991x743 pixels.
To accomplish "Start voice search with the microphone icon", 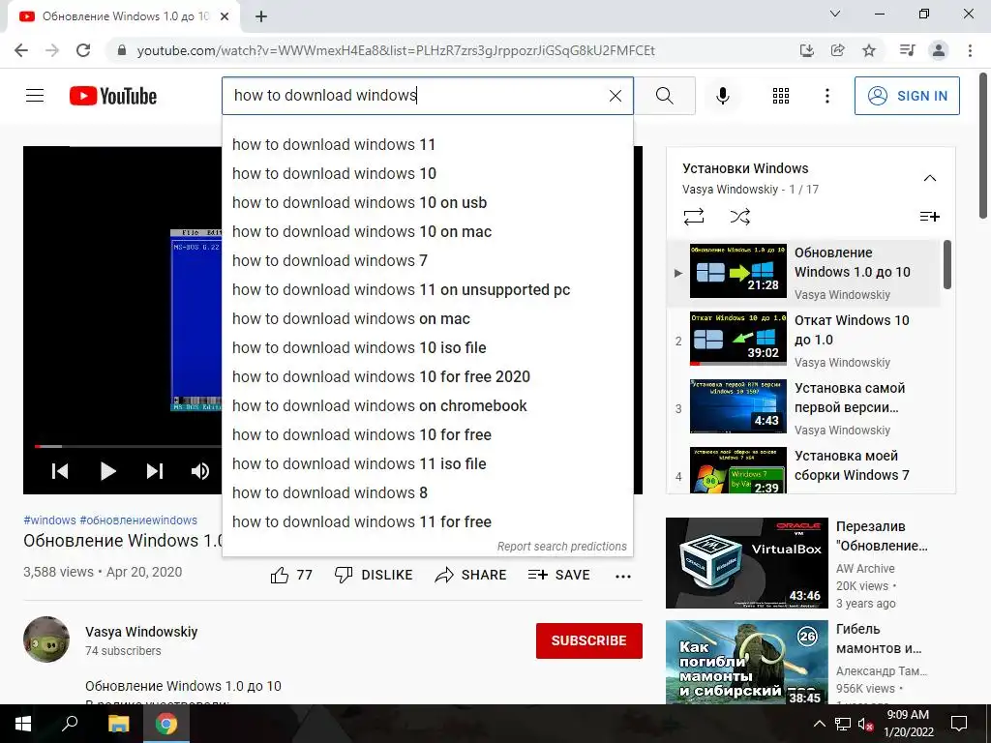I will tap(722, 96).
